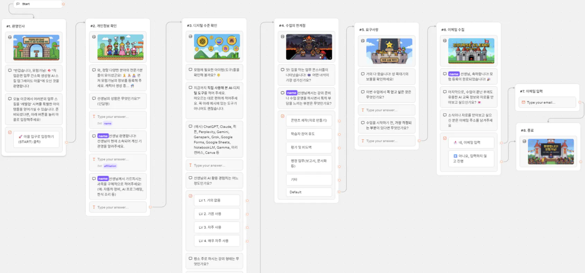Click the chat bubble icon of "선생님의 성함은 무엇인가요?"
This screenshot has height=273, width=585.
pos(94,98)
